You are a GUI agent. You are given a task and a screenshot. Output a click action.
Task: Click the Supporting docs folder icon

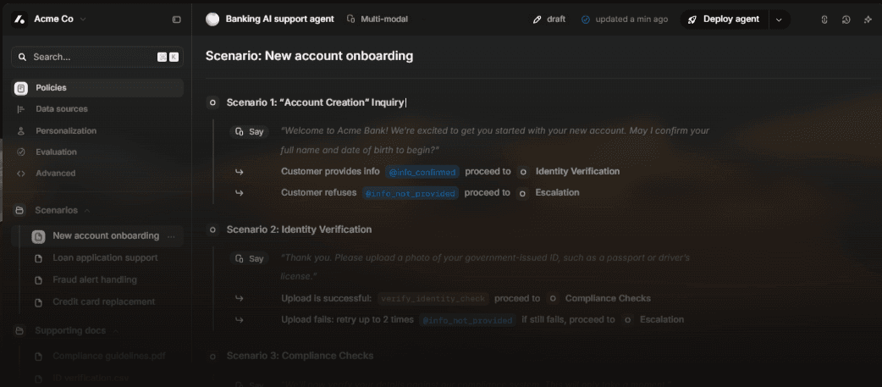[19, 331]
